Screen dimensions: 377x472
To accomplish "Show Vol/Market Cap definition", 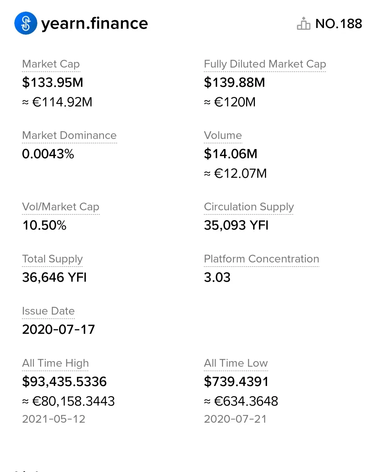I will [x=61, y=207].
